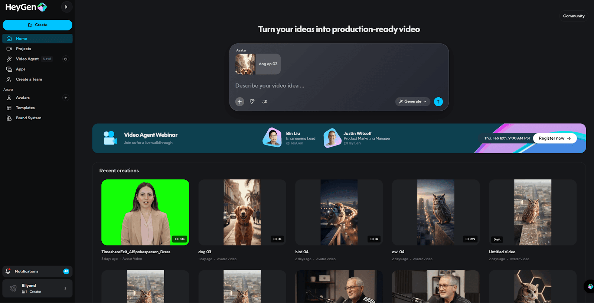This screenshot has height=303, width=594.
Task: Click Bin Liu's profile photo
Action: 272,138
